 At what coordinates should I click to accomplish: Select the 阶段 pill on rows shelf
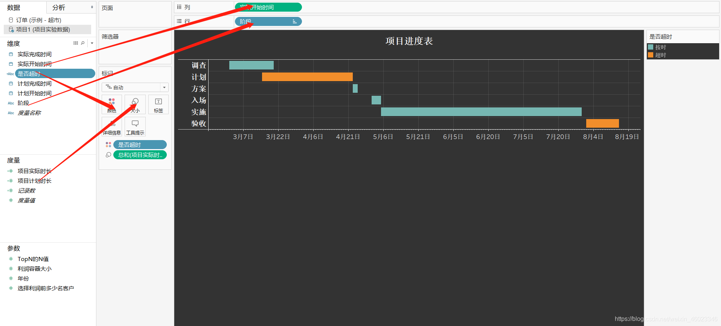[x=268, y=21]
